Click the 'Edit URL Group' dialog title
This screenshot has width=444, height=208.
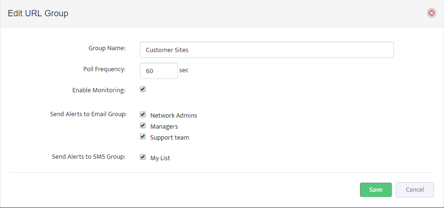(38, 13)
